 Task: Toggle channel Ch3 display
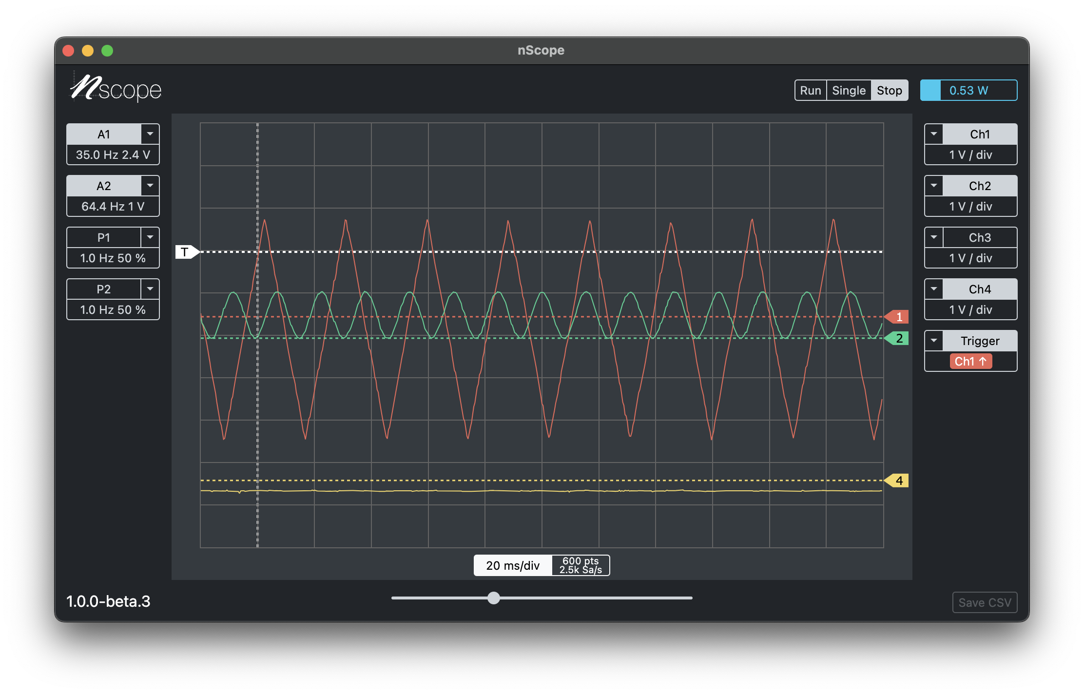click(x=980, y=237)
